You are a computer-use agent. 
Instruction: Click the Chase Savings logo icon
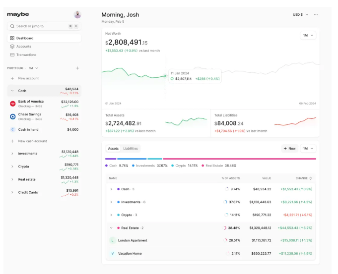[x=13, y=116]
